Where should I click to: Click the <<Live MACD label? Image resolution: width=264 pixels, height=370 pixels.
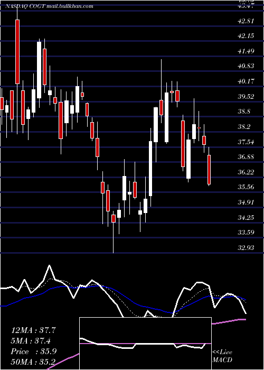coord(222,356)
